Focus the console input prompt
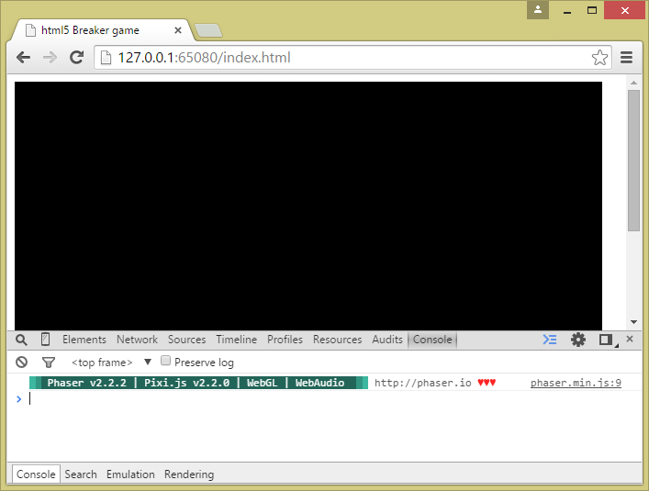The height and width of the screenshot is (491, 649). point(331,399)
